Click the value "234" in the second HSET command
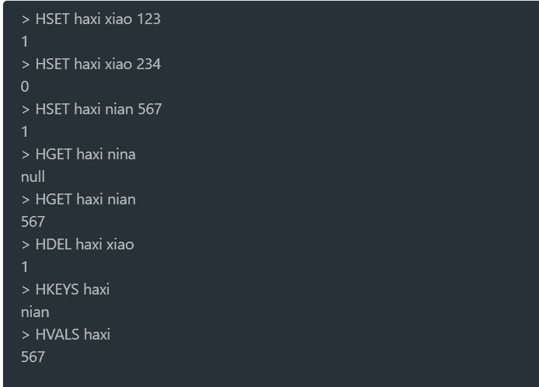This screenshot has height=387, width=539. [x=148, y=64]
